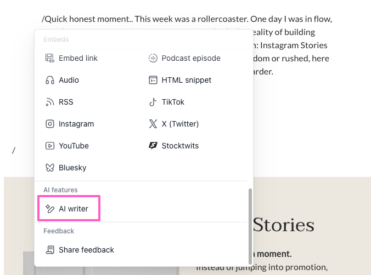Insert a Podcast episode embed
The width and height of the screenshot is (371, 275).
coord(184,58)
